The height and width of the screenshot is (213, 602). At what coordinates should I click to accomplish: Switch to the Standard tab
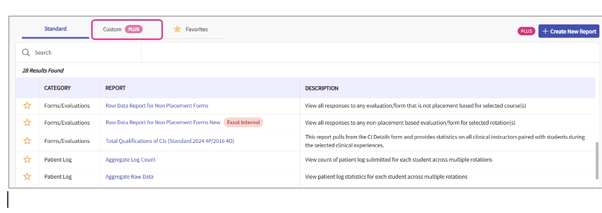pyautogui.click(x=55, y=29)
